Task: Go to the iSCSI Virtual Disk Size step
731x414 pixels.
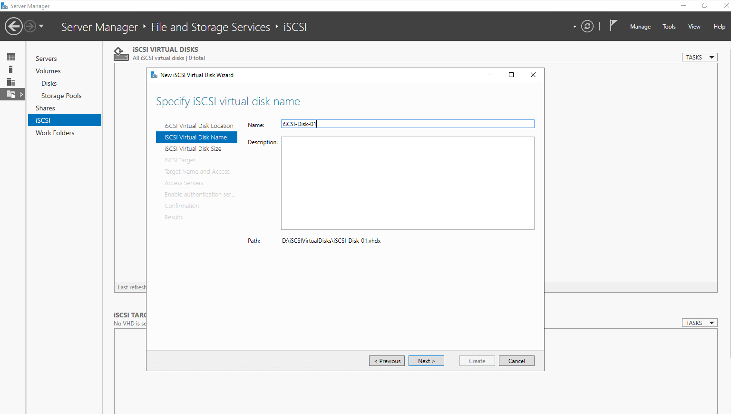Action: pyautogui.click(x=193, y=149)
